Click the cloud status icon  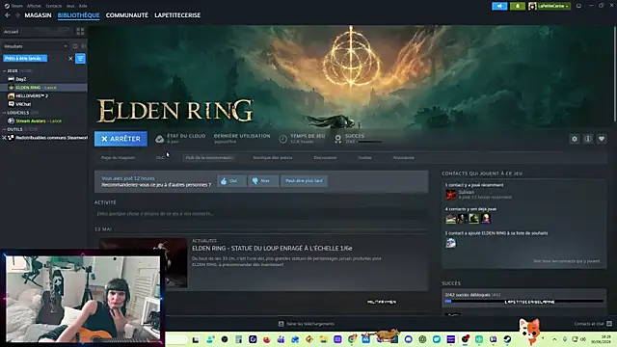[159, 139]
